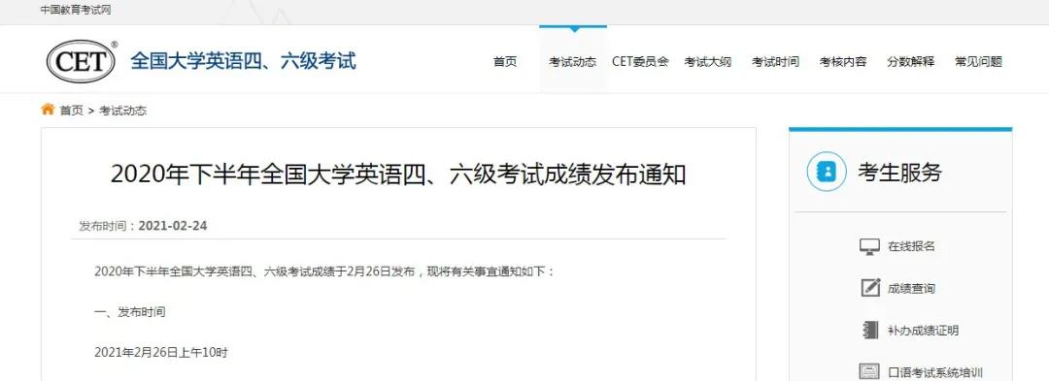This screenshot has width=1049, height=381.
Task: Click the icon beside 口语考试系统培训
Action: click(869, 371)
